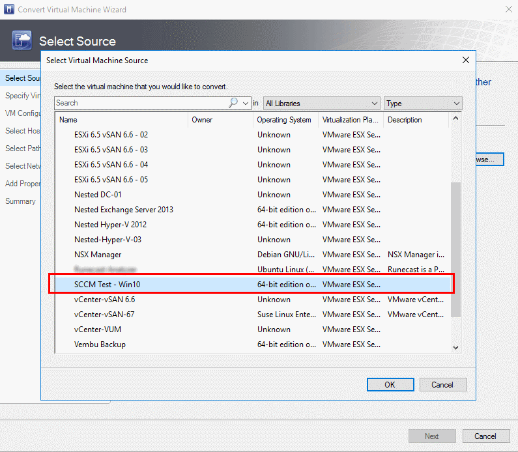The width and height of the screenshot is (518, 452).
Task: Click Runecast is a P... description cell
Action: (416, 270)
